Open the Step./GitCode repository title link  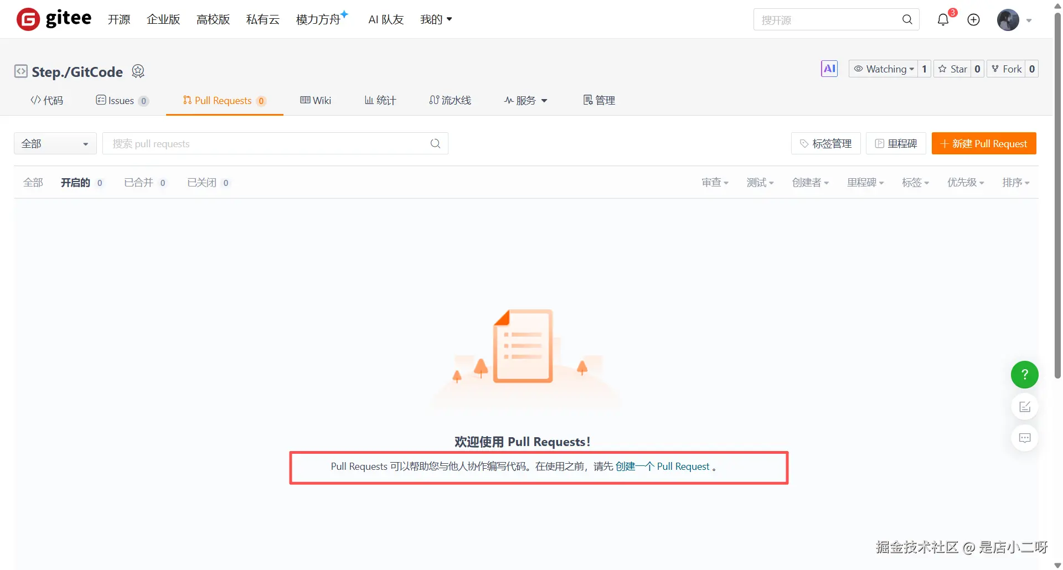click(x=78, y=72)
